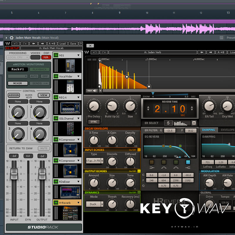Expand the Vocal Rider slot dropdown arrow
Screen dimensions: 235x235
point(78,76)
